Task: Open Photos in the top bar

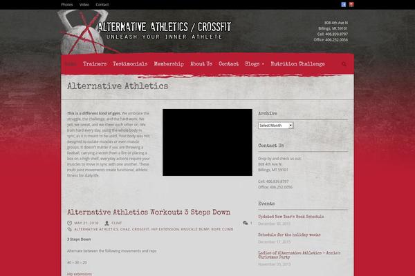Action: coord(67,5)
